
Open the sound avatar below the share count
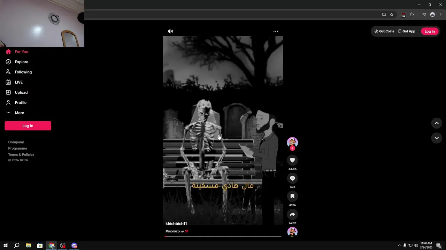tap(292, 232)
